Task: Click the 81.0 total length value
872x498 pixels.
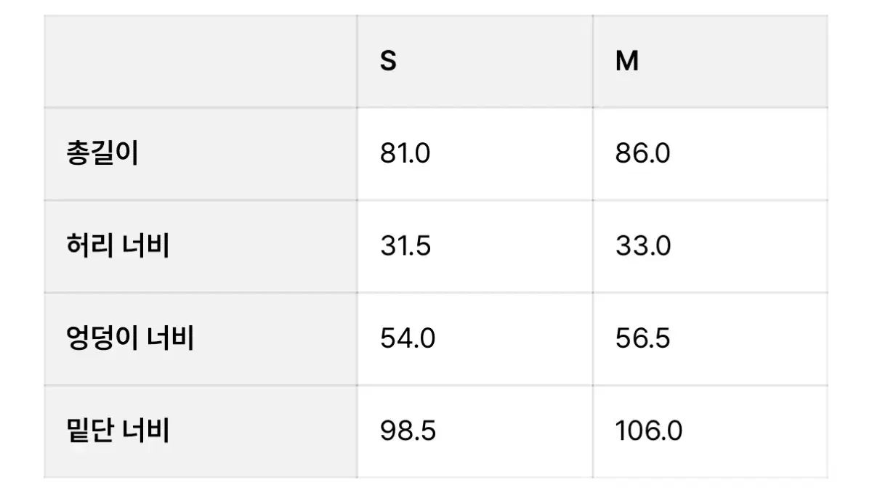Action: point(405,154)
